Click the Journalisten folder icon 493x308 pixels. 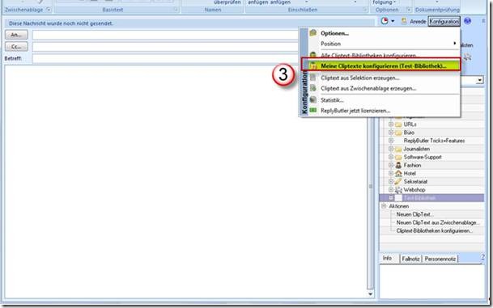(x=398, y=149)
